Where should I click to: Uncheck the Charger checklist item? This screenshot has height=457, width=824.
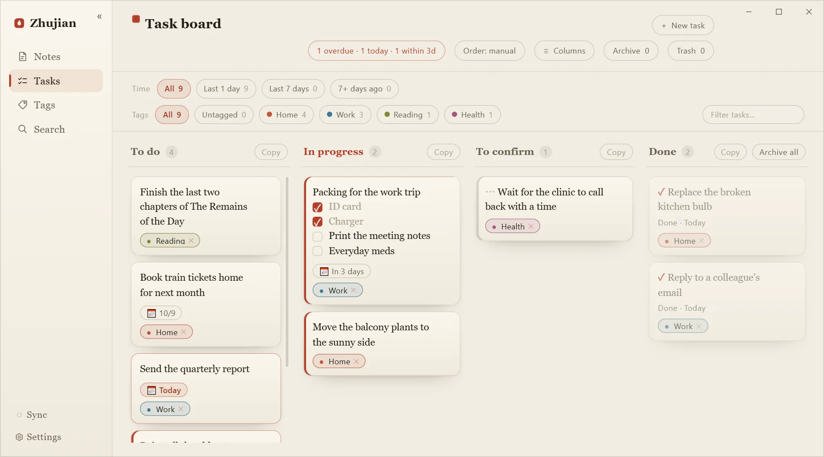[x=318, y=222]
